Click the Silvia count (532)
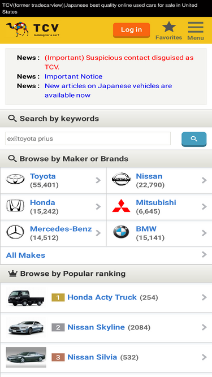 tap(129, 358)
